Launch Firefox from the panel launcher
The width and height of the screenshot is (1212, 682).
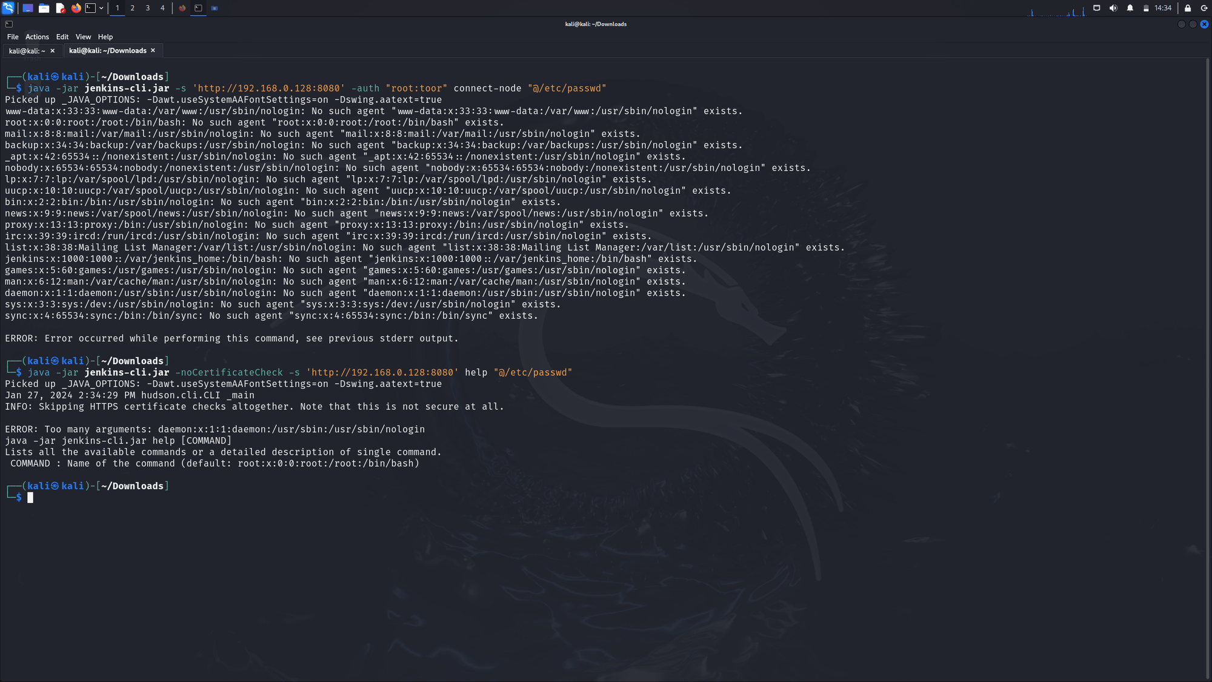pyautogui.click(x=76, y=8)
